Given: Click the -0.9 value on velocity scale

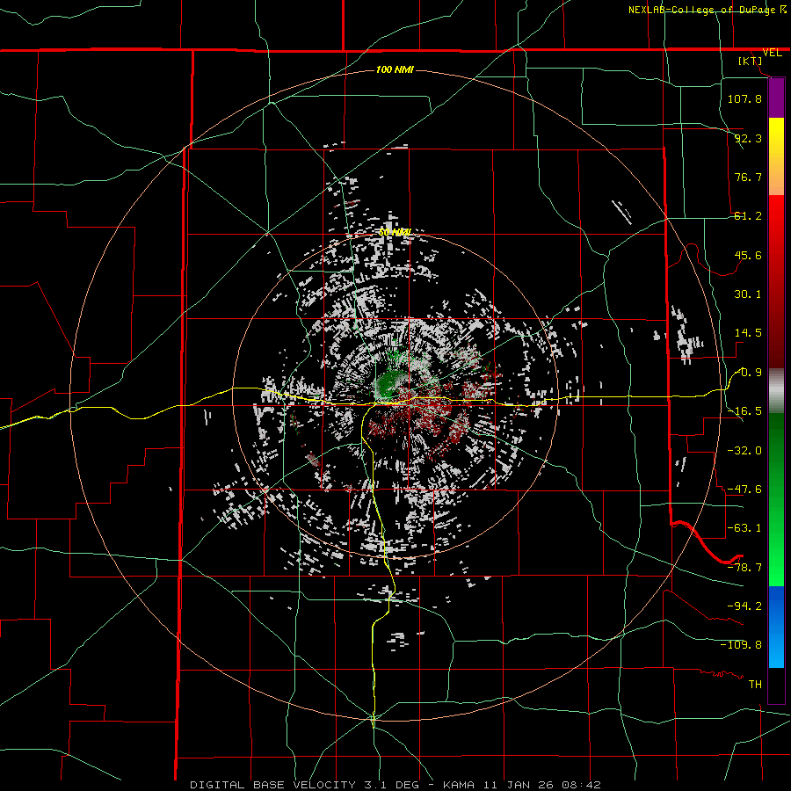Looking at the screenshot, I should point(748,373).
